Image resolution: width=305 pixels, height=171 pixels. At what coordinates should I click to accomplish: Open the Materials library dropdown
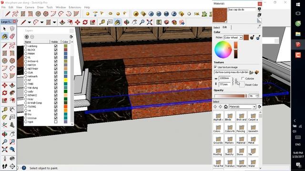coord(254,107)
